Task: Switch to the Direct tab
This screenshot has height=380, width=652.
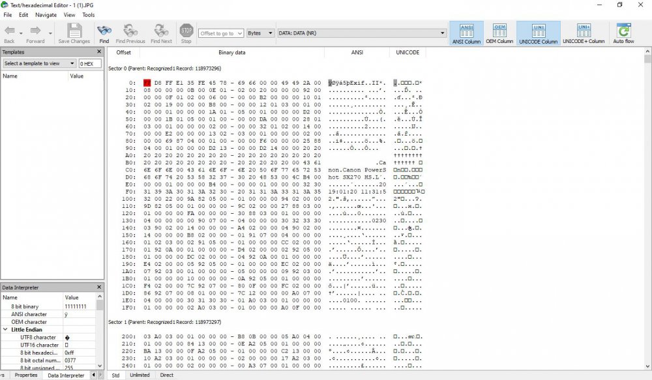Action: 166,375
